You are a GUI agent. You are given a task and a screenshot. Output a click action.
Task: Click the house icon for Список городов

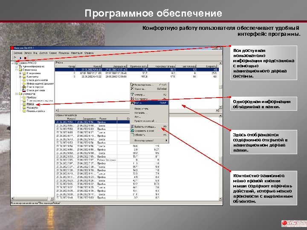tap(24, 87)
